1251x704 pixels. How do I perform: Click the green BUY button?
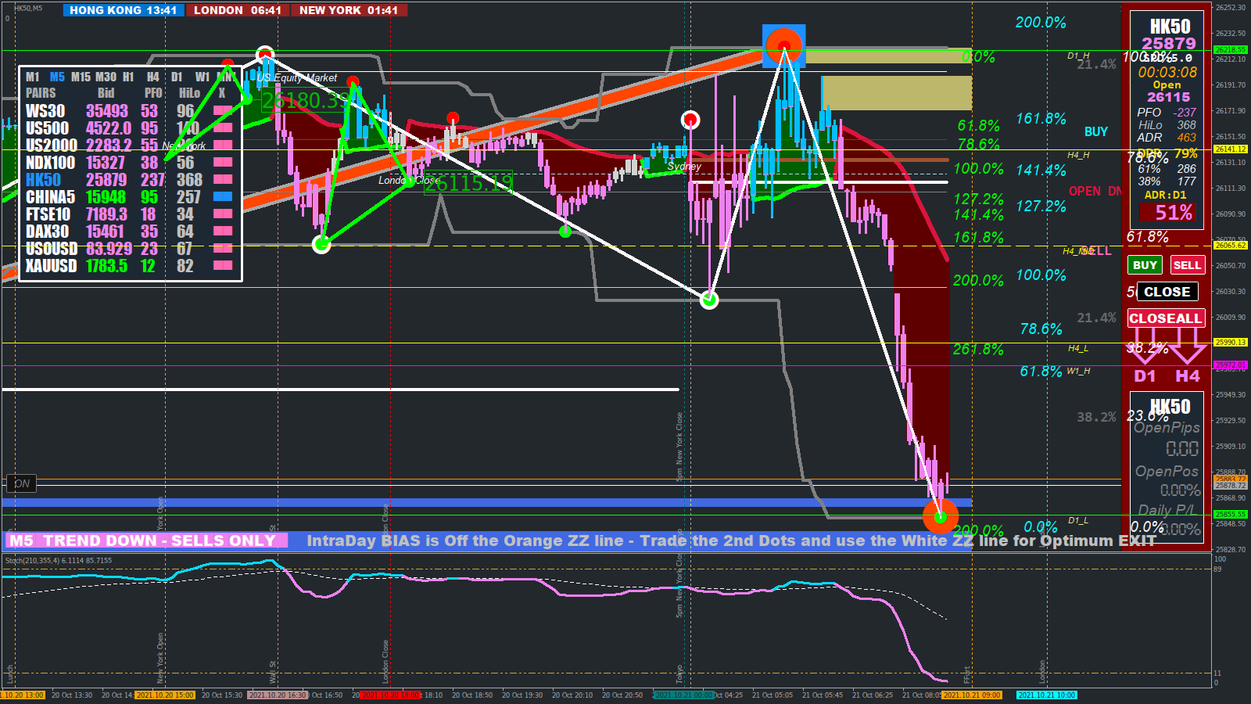[1145, 265]
